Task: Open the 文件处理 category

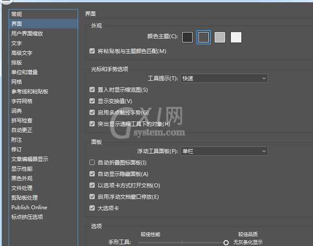Action: [43, 188]
